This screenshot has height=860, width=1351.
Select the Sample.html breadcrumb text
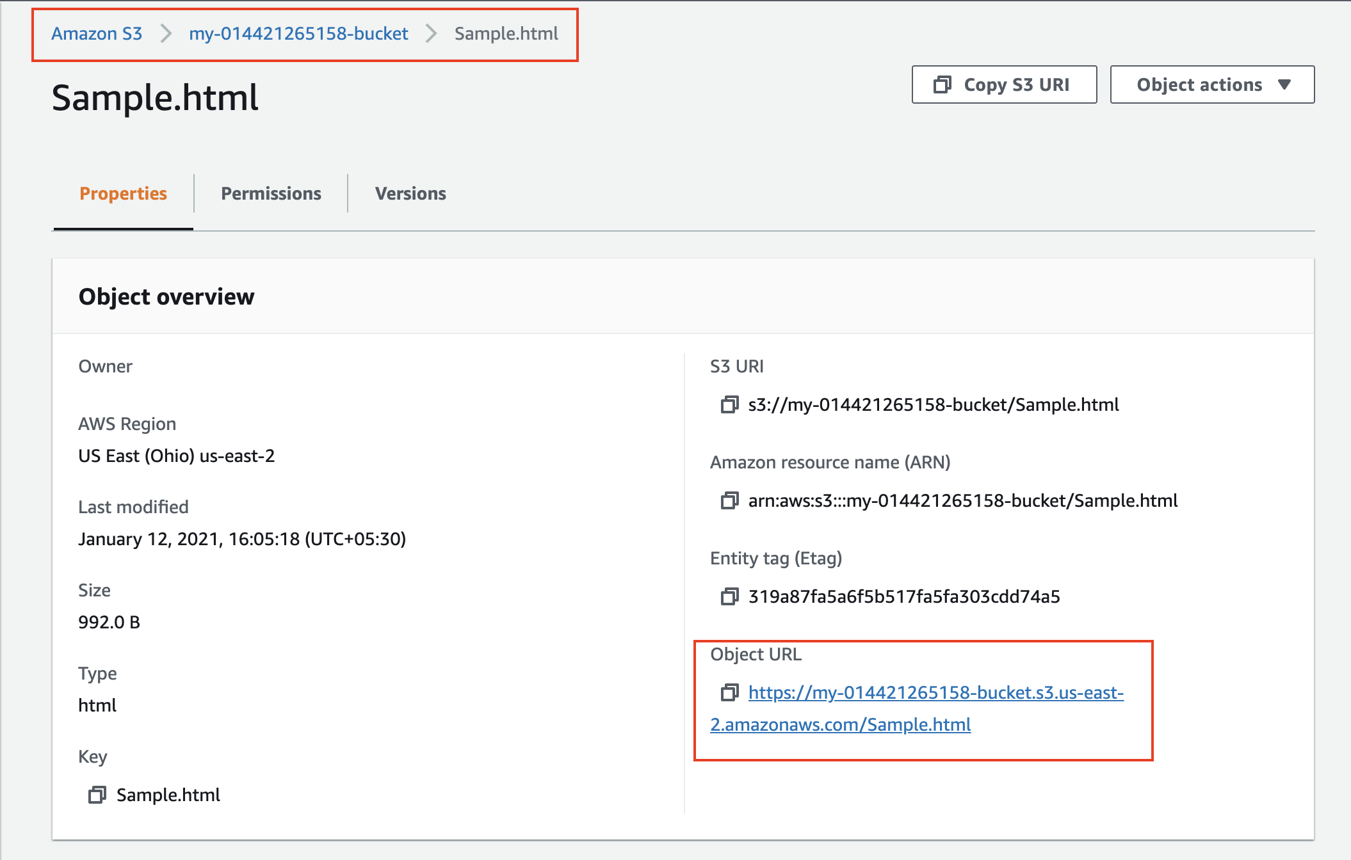[506, 33]
